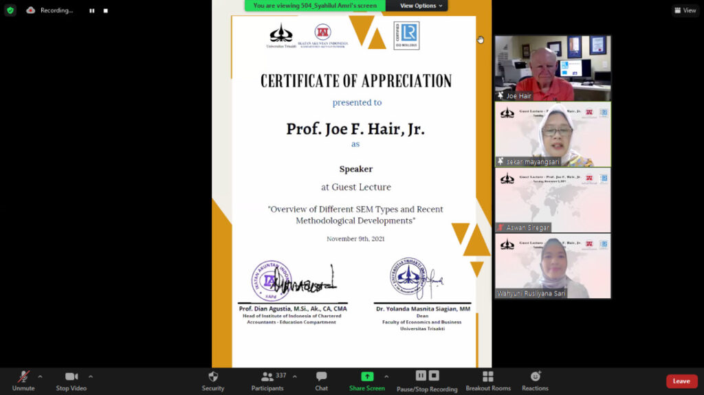Expand the arrow beside Participants count
Image resolution: width=704 pixels, height=395 pixels.
[295, 376]
